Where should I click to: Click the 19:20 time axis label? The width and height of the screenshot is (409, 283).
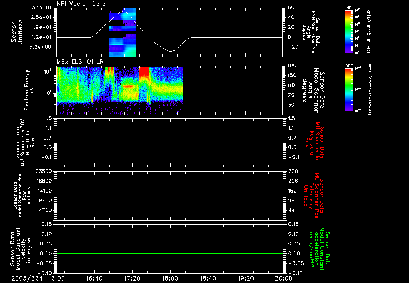[x=246, y=278]
